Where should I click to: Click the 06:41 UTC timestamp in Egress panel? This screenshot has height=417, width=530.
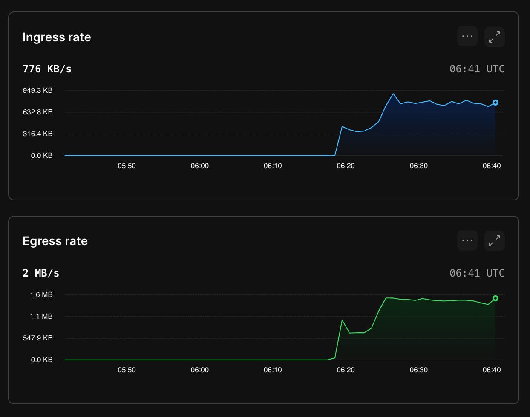click(x=477, y=273)
